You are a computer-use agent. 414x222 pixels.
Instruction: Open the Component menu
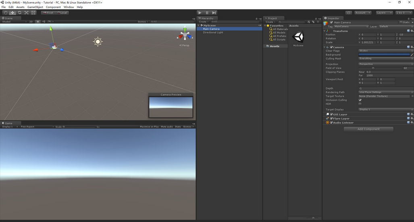[53, 7]
